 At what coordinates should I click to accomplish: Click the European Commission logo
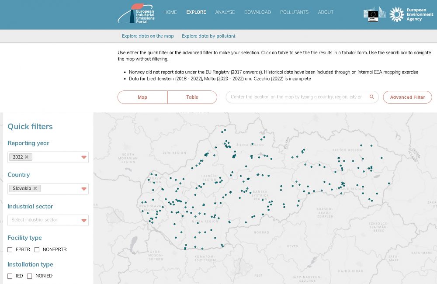tap(375, 14)
